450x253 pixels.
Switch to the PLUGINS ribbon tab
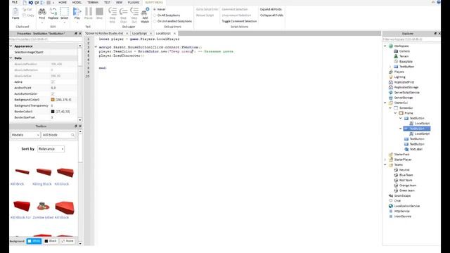134,2
